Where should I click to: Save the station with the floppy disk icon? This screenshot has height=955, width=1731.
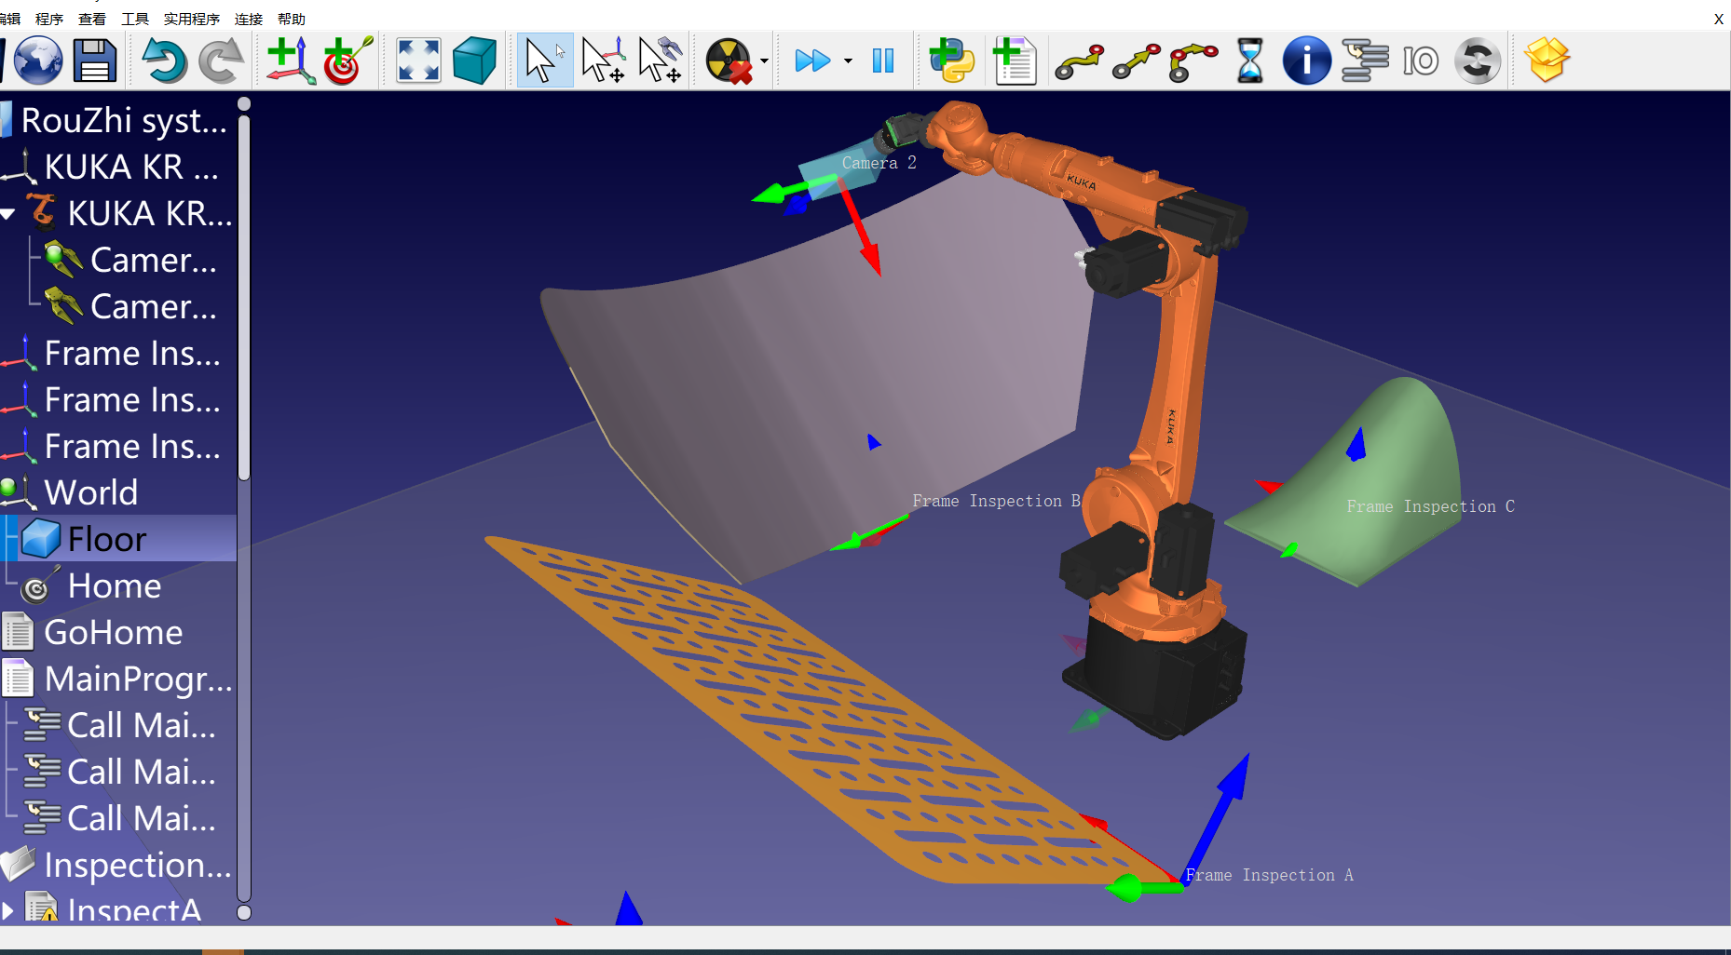click(x=95, y=61)
